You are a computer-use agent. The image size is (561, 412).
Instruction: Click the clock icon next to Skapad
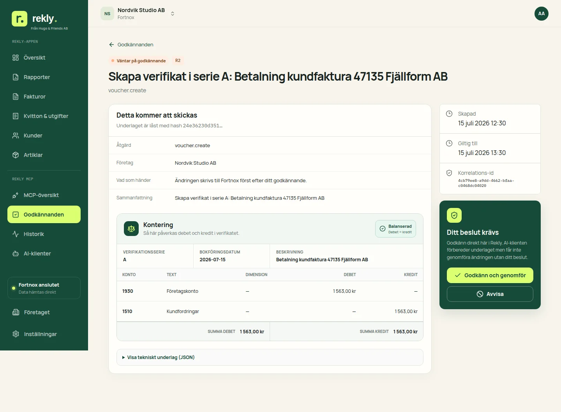449,114
